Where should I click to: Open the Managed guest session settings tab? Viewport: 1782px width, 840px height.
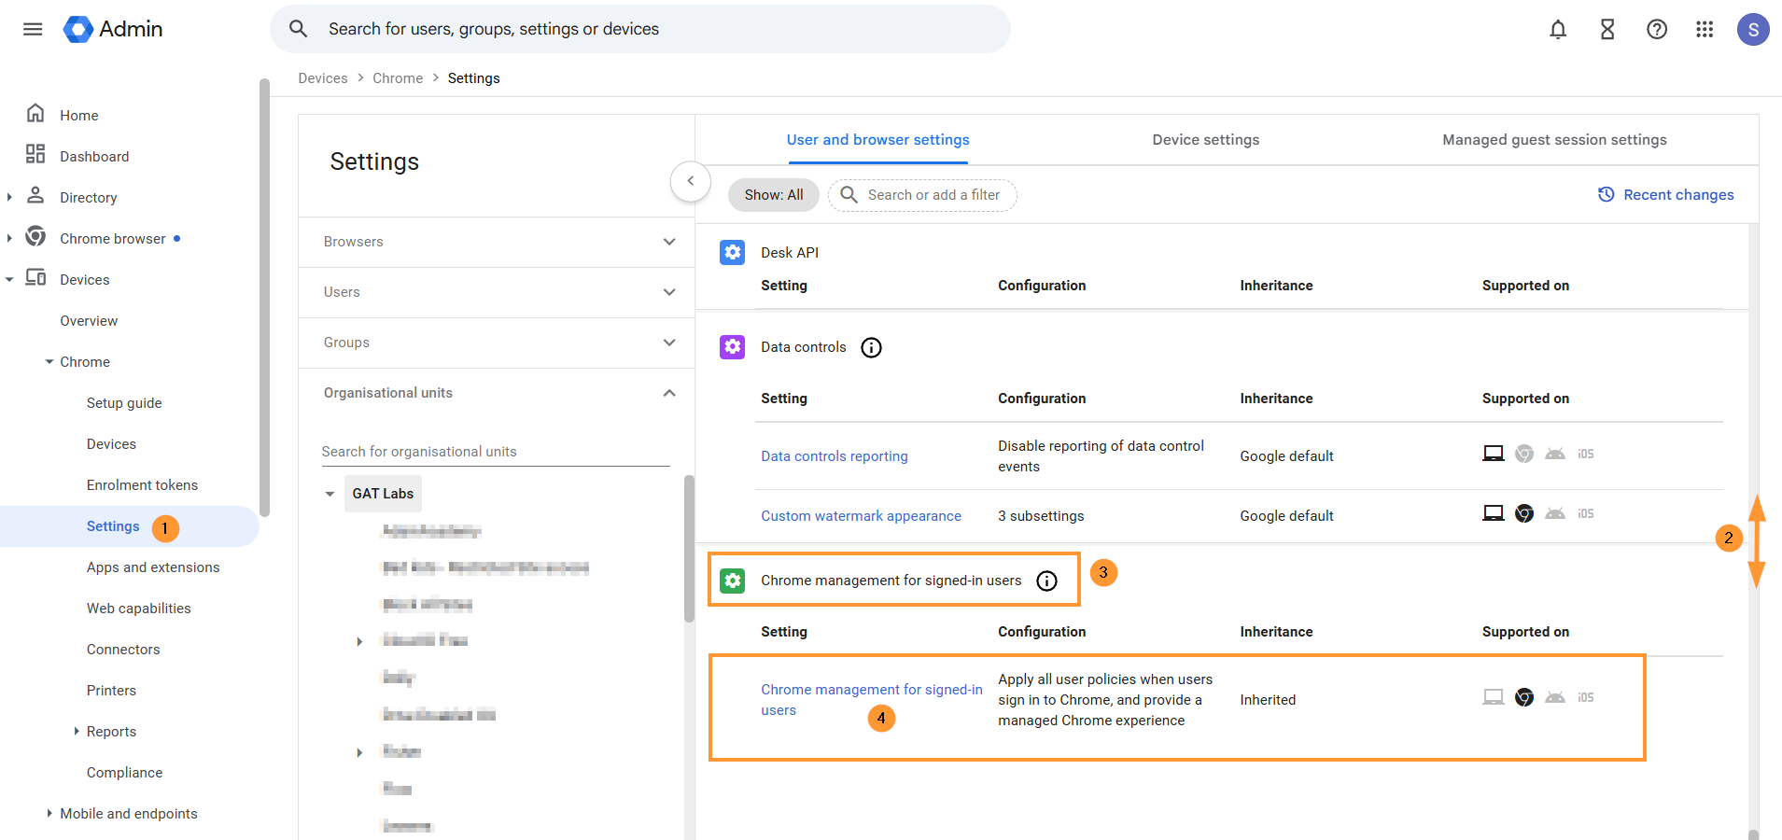point(1554,139)
